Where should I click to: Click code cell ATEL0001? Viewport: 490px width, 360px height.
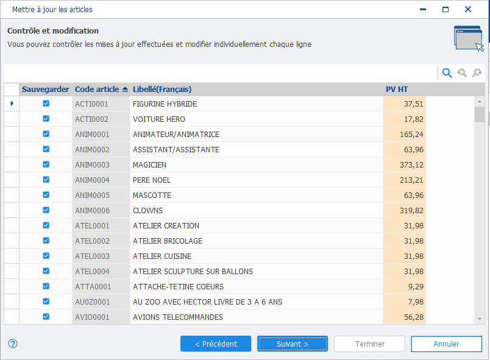[101, 226]
